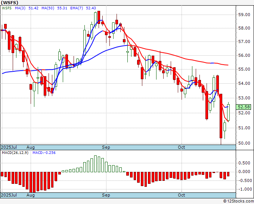Click the 51.00 price axis label
254x204 pixels.
[x=244, y=128]
